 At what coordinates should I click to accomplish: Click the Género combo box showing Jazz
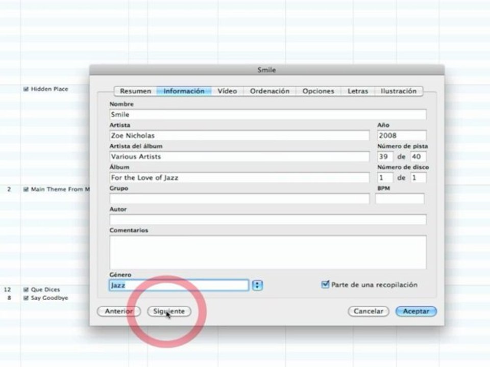point(179,285)
